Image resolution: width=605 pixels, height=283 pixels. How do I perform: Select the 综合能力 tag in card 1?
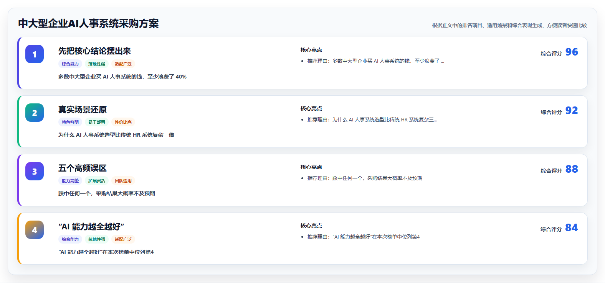[70, 64]
